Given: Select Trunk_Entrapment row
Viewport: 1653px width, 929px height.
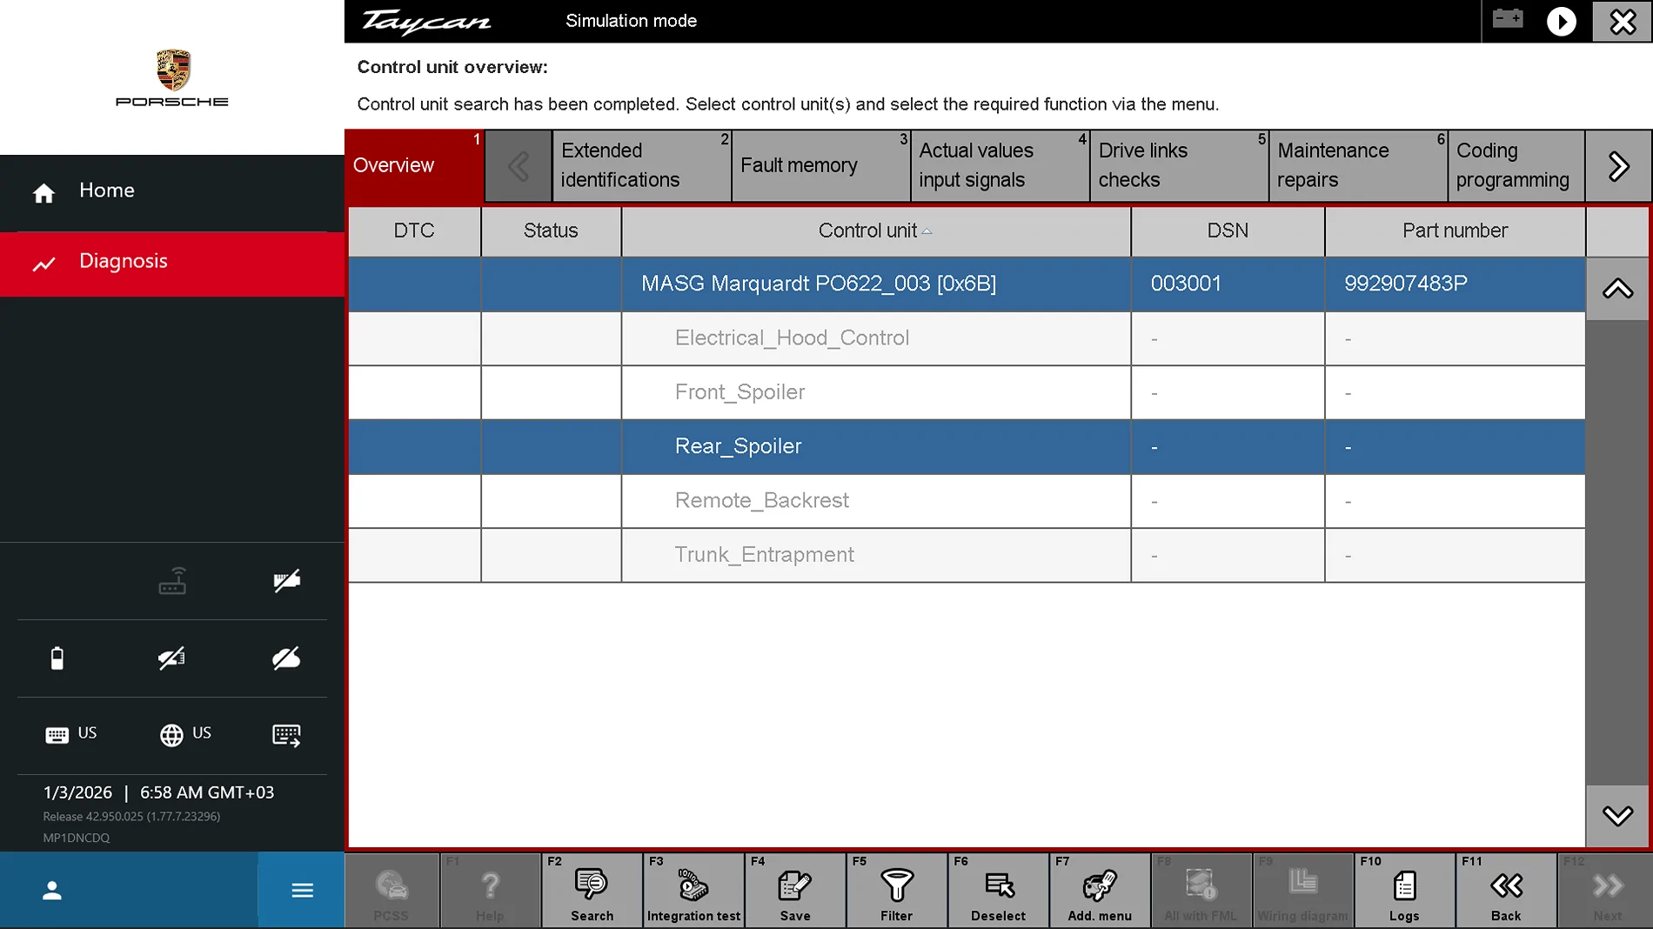Looking at the screenshot, I should click(967, 555).
